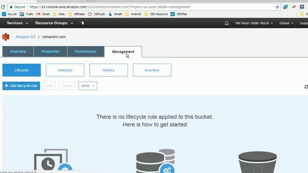308x173 pixels.
Task: Reload the page with browser refresh icon
Action: click(3, 7)
